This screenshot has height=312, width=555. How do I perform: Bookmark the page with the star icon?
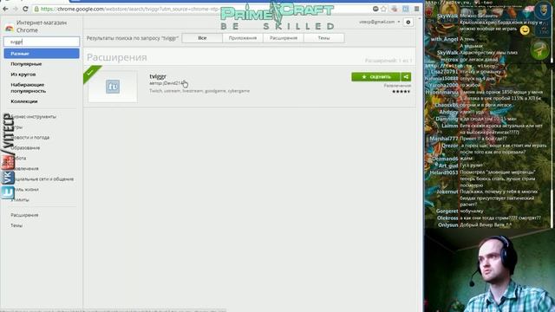383,9
